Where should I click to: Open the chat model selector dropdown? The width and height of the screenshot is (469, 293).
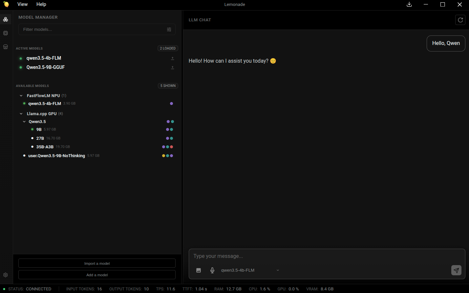(x=278, y=270)
